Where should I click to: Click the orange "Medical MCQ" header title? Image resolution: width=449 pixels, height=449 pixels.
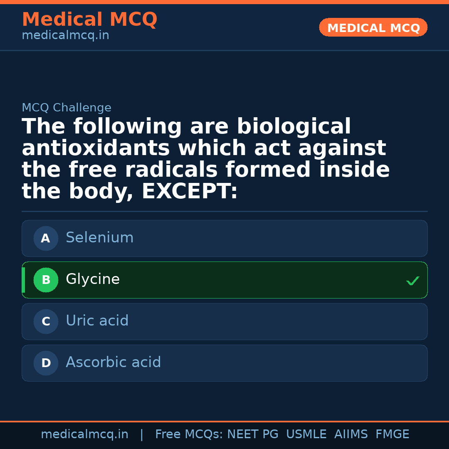pyautogui.click(x=89, y=20)
